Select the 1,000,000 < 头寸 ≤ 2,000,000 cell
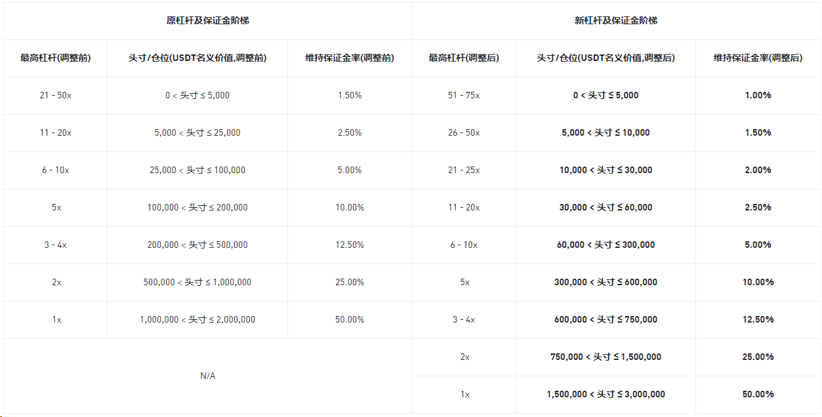The width and height of the screenshot is (822, 417). click(197, 319)
